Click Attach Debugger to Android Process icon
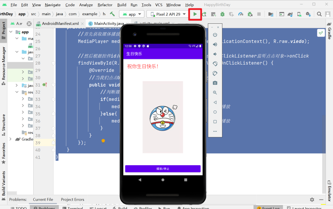333x209 pixels. [x=250, y=14]
